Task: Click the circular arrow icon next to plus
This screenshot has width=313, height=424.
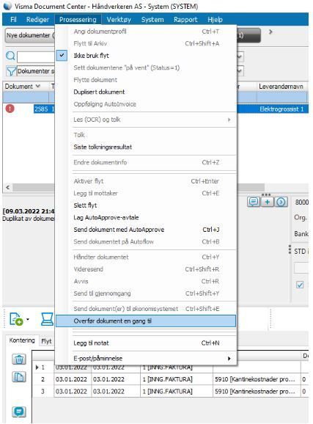Action: coord(281,202)
